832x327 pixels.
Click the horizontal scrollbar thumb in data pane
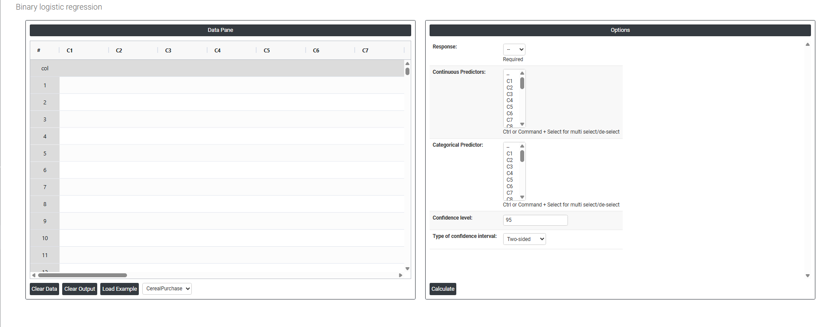pos(82,275)
